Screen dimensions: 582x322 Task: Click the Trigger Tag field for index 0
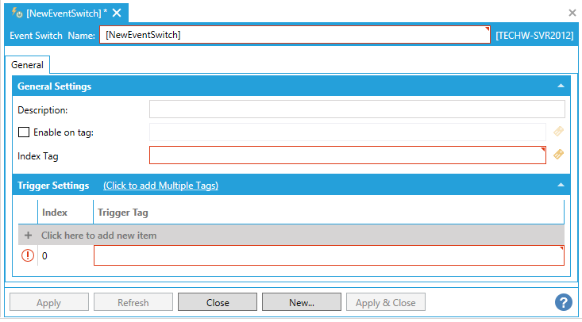(329, 255)
